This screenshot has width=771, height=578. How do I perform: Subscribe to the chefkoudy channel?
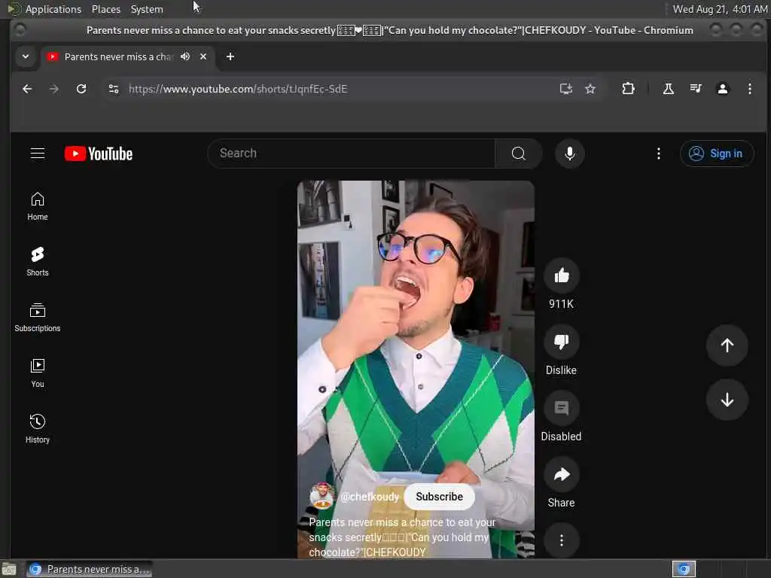pos(439,497)
